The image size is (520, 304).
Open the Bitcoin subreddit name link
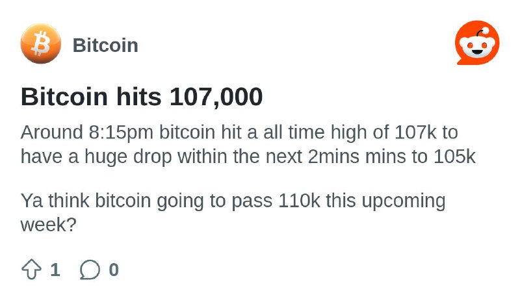click(x=105, y=45)
